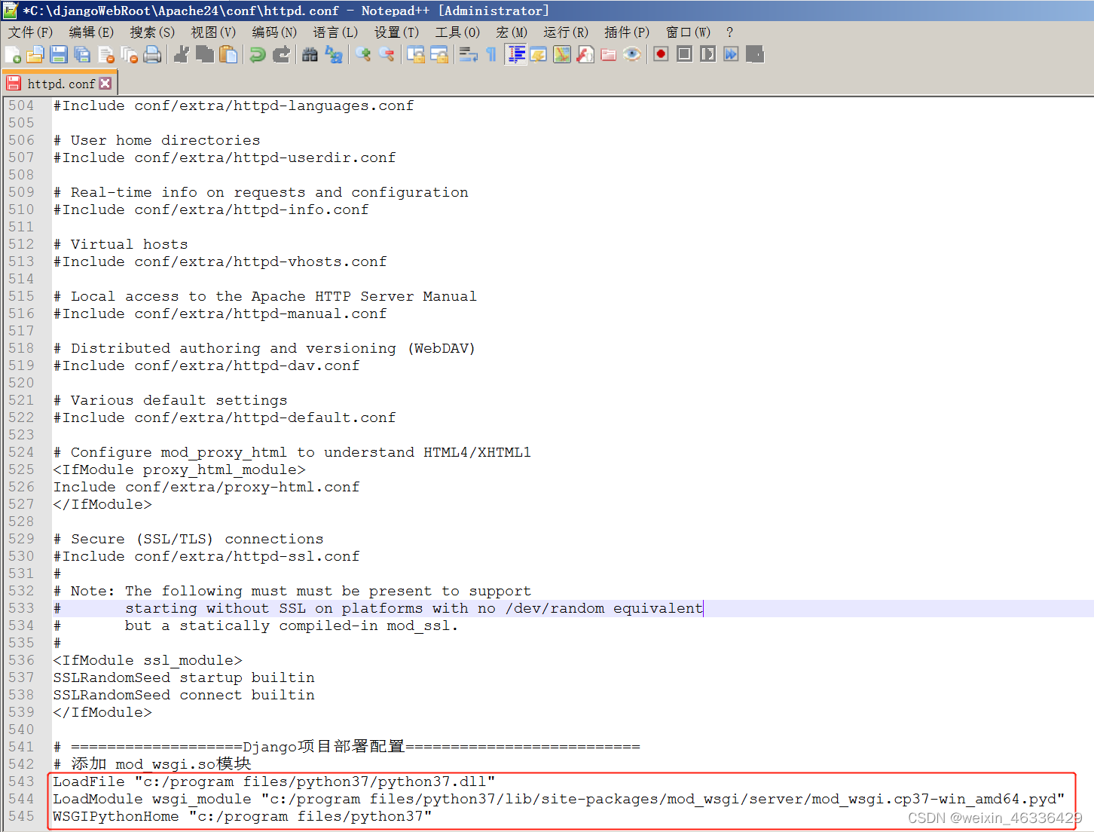This screenshot has width=1094, height=832.
Task: Toggle Show All Characters pilcrow icon
Action: click(x=491, y=54)
